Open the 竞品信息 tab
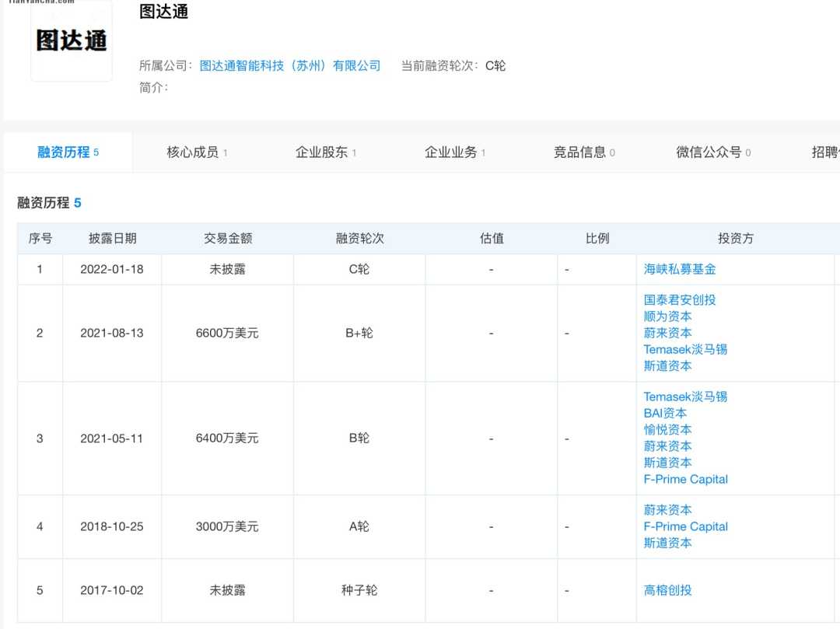840x629 pixels. 584,152
